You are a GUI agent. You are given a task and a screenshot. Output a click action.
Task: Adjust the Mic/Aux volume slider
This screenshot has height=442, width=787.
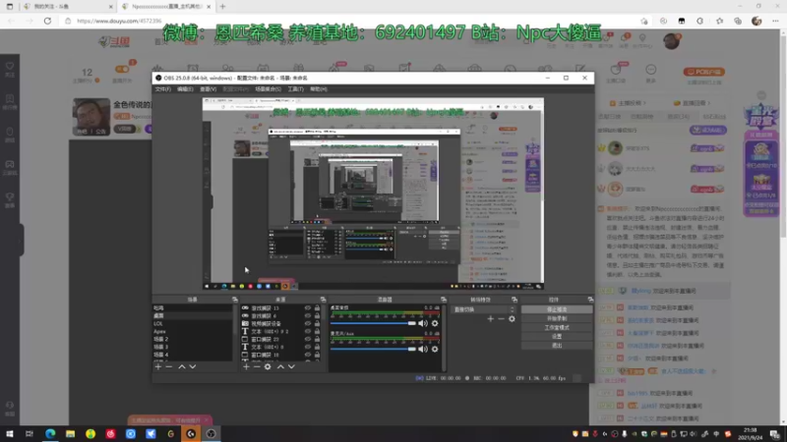coord(373,349)
